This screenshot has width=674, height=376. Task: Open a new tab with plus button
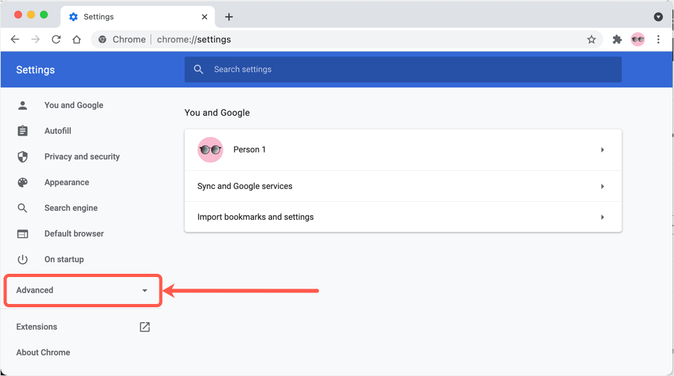click(x=229, y=17)
